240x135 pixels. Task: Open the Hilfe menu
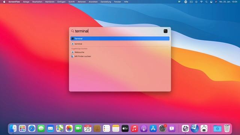click(126, 2)
